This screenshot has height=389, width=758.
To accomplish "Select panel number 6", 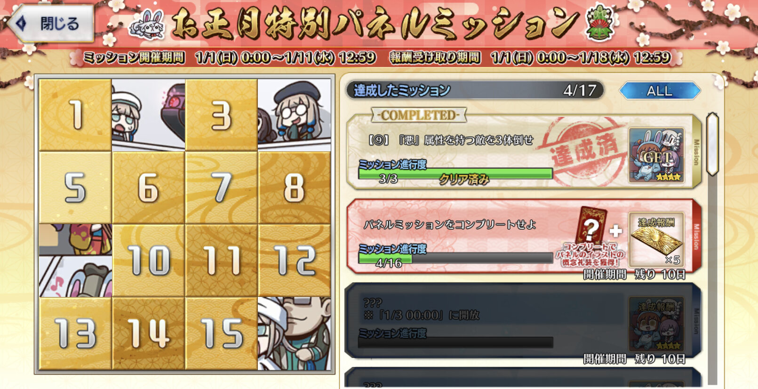I will (x=148, y=187).
